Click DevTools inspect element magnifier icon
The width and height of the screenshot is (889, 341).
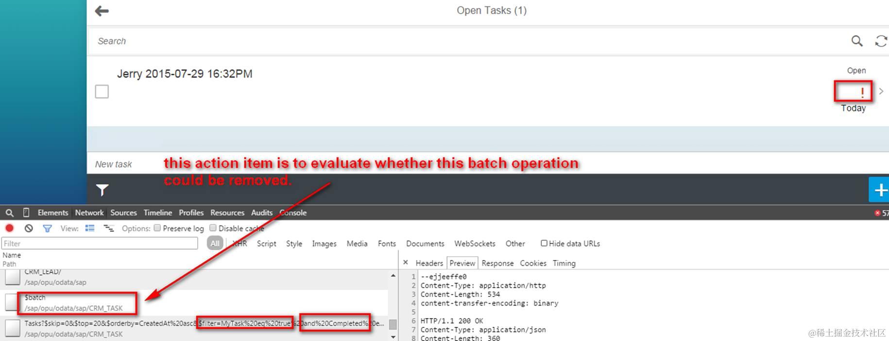pyautogui.click(x=10, y=212)
